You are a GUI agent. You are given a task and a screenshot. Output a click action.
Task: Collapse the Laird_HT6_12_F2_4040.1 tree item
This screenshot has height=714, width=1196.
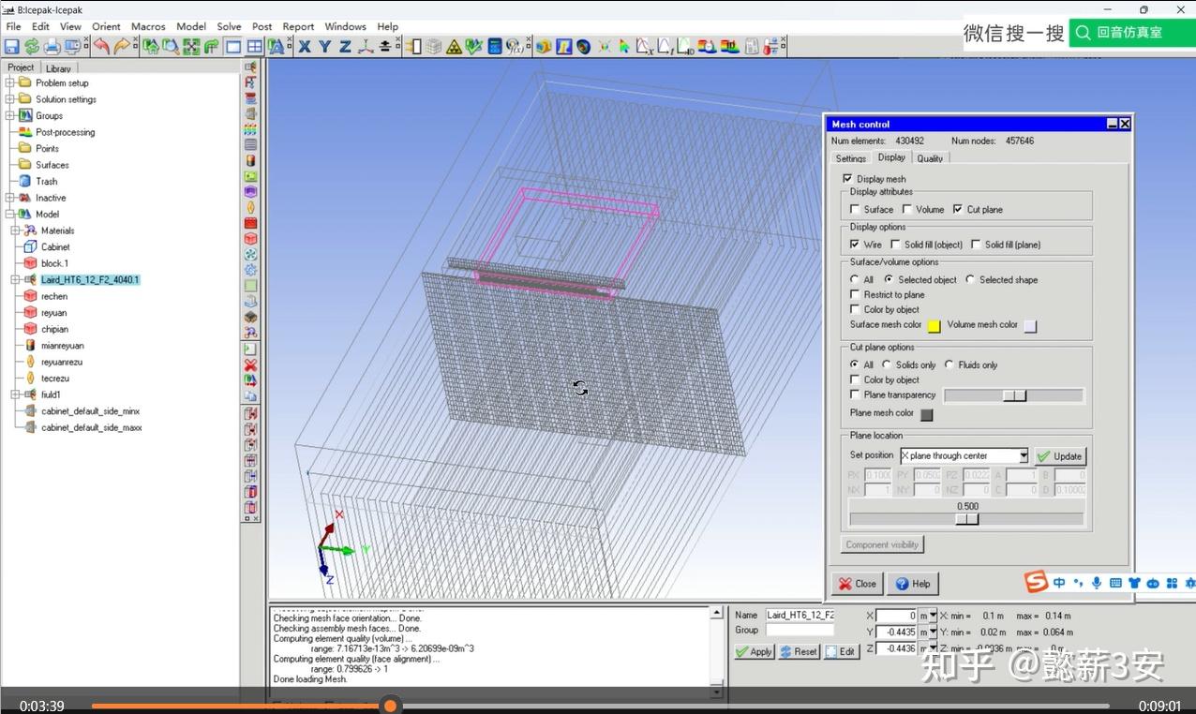[x=15, y=279]
